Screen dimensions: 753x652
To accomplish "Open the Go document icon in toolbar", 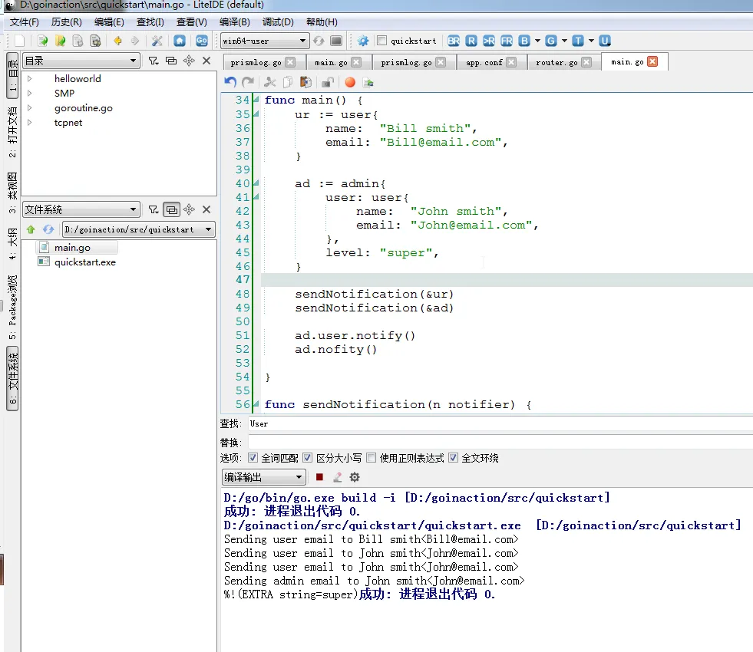I will pyautogui.click(x=202, y=41).
